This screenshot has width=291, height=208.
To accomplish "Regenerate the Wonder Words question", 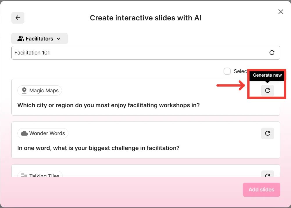I will 267,133.
